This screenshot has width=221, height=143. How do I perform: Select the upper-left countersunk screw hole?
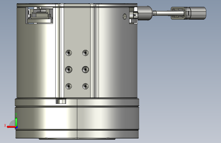coord(69,53)
